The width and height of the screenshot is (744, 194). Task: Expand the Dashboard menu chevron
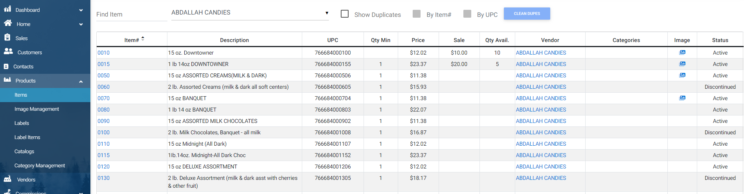click(81, 10)
